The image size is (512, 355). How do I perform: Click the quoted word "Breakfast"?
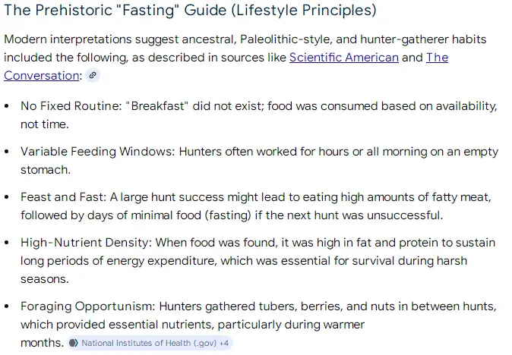pos(157,106)
